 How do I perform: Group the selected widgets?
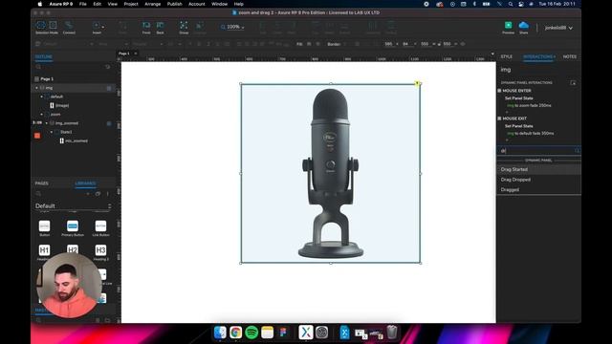click(x=184, y=28)
